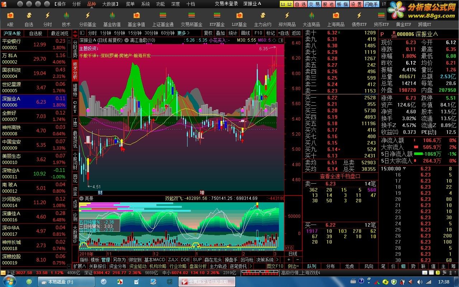This screenshot has height=287, width=459.
Task: Toggle 叠加 overlay on the chart
Action: point(220,33)
